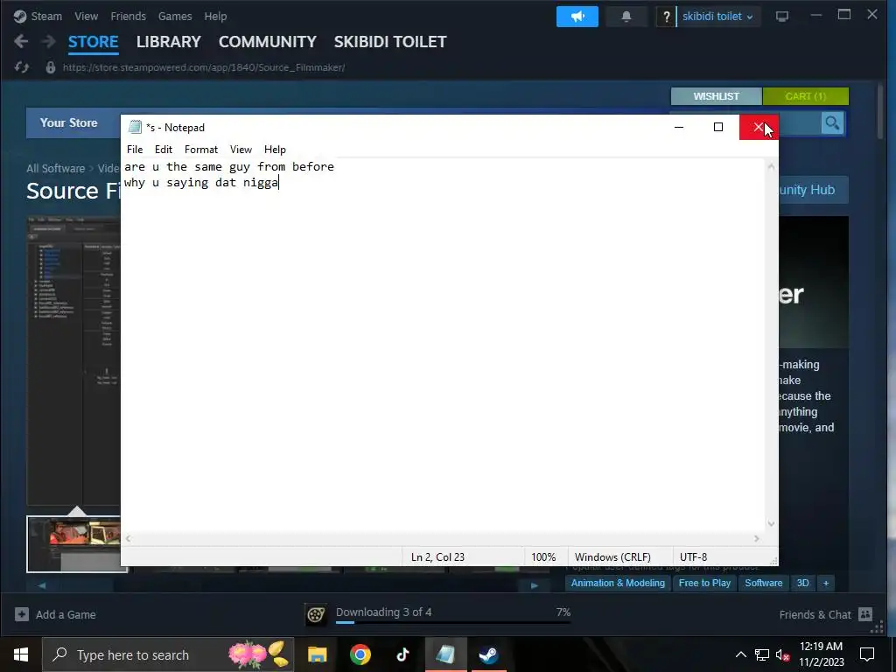
Task: Move the screenshot strip left arrow
Action: point(42,585)
